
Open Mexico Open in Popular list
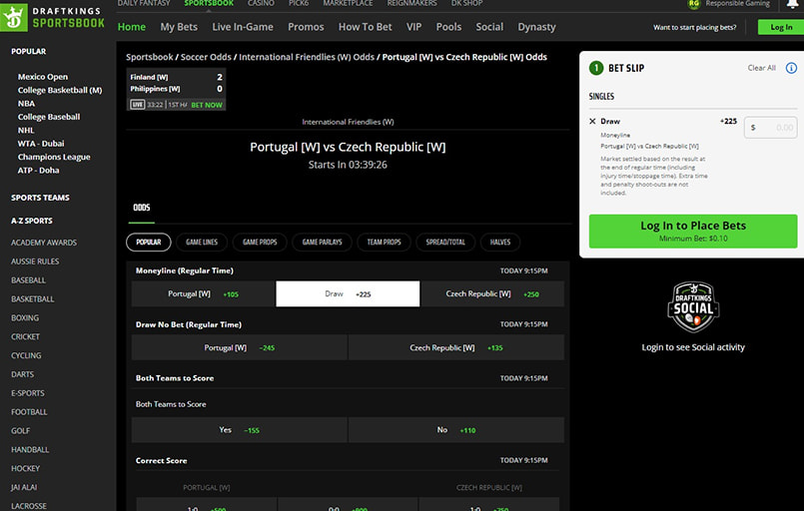coord(43,77)
